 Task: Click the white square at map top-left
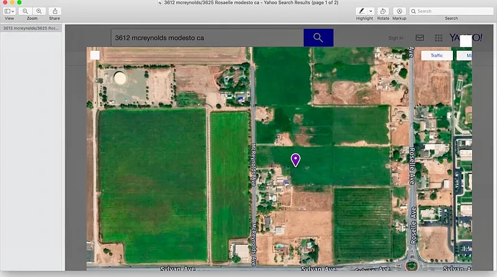click(94, 55)
